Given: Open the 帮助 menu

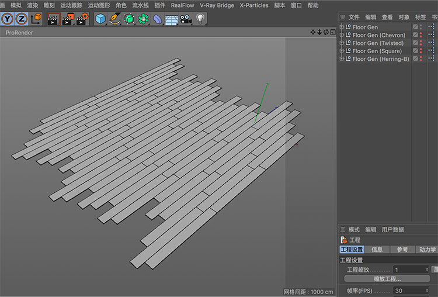Looking at the screenshot, I should (313, 5).
